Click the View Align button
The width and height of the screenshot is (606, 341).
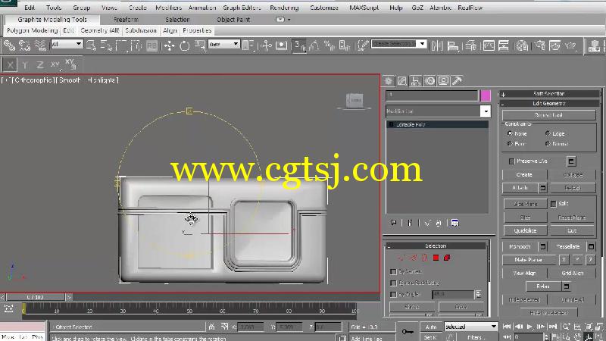tap(524, 274)
